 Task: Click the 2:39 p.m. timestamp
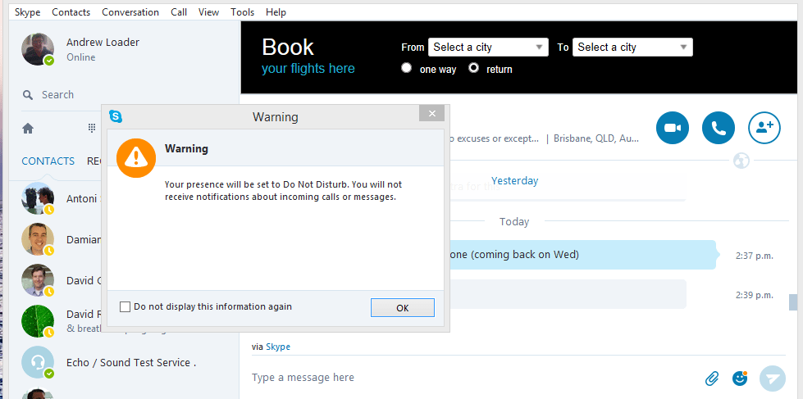click(755, 295)
